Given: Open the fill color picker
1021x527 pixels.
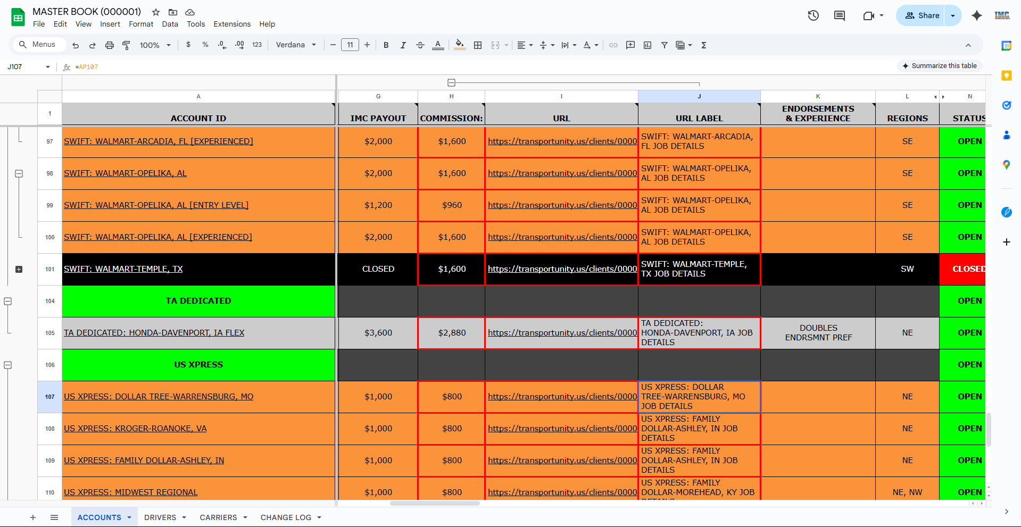Looking at the screenshot, I should click(x=460, y=45).
